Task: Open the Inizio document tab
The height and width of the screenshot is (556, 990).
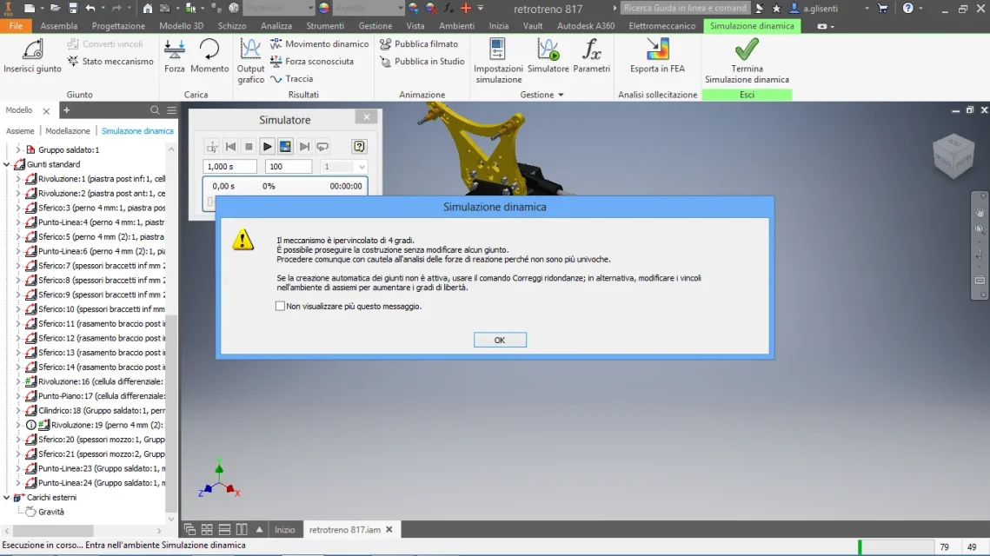Action: pyautogui.click(x=285, y=529)
